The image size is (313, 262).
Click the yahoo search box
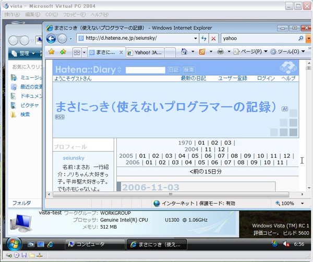point(259,38)
